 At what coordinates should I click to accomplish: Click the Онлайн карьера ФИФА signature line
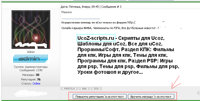(121, 28)
